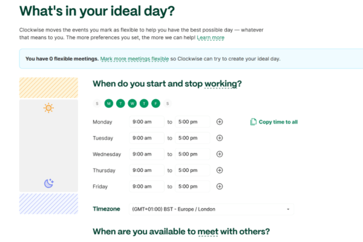Image resolution: width=363 pixels, height=242 pixels.
Task: Add a time range for Friday
Action: point(220,186)
